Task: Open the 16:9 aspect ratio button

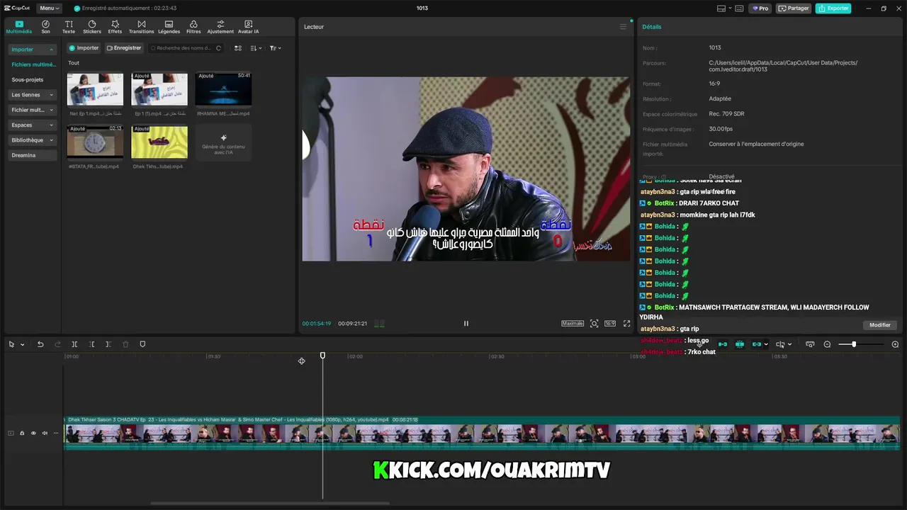Action: coord(610,324)
